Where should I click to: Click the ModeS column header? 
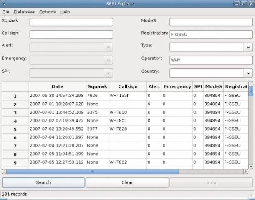click(x=213, y=86)
